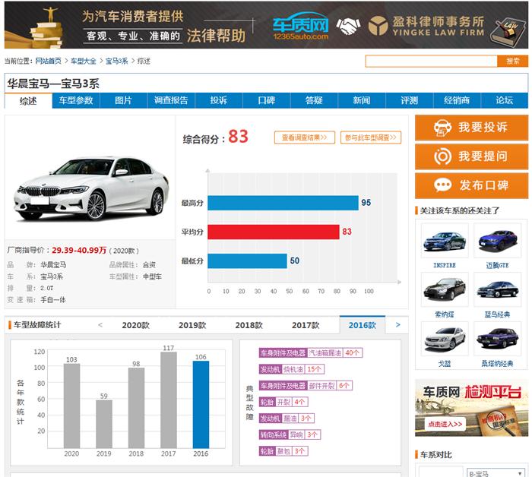Click the question circle icon in 我要提问

[442, 156]
